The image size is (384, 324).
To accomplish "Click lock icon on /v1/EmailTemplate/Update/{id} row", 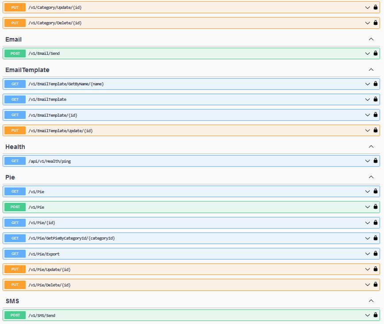I will click(376, 130).
